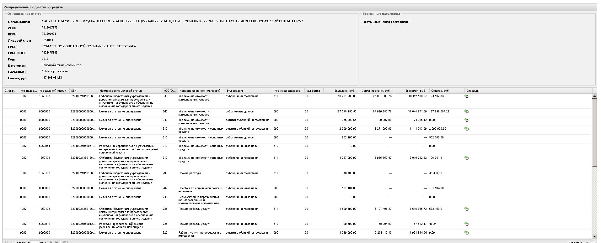This screenshot has width=601, height=243.
Task: Click the КОСГУ code 241
Action: (x=165, y=197)
